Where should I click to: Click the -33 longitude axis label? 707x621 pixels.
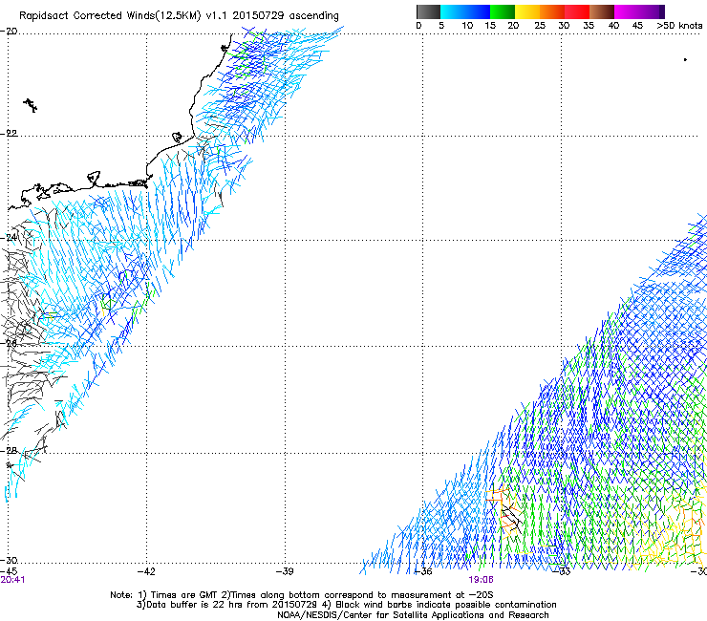(x=562, y=571)
